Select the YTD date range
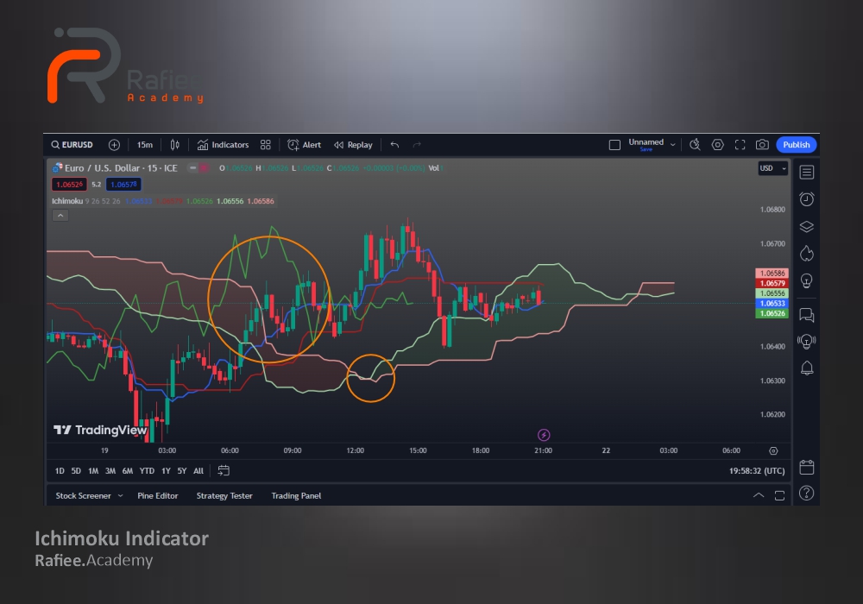The image size is (863, 604). [x=147, y=471]
